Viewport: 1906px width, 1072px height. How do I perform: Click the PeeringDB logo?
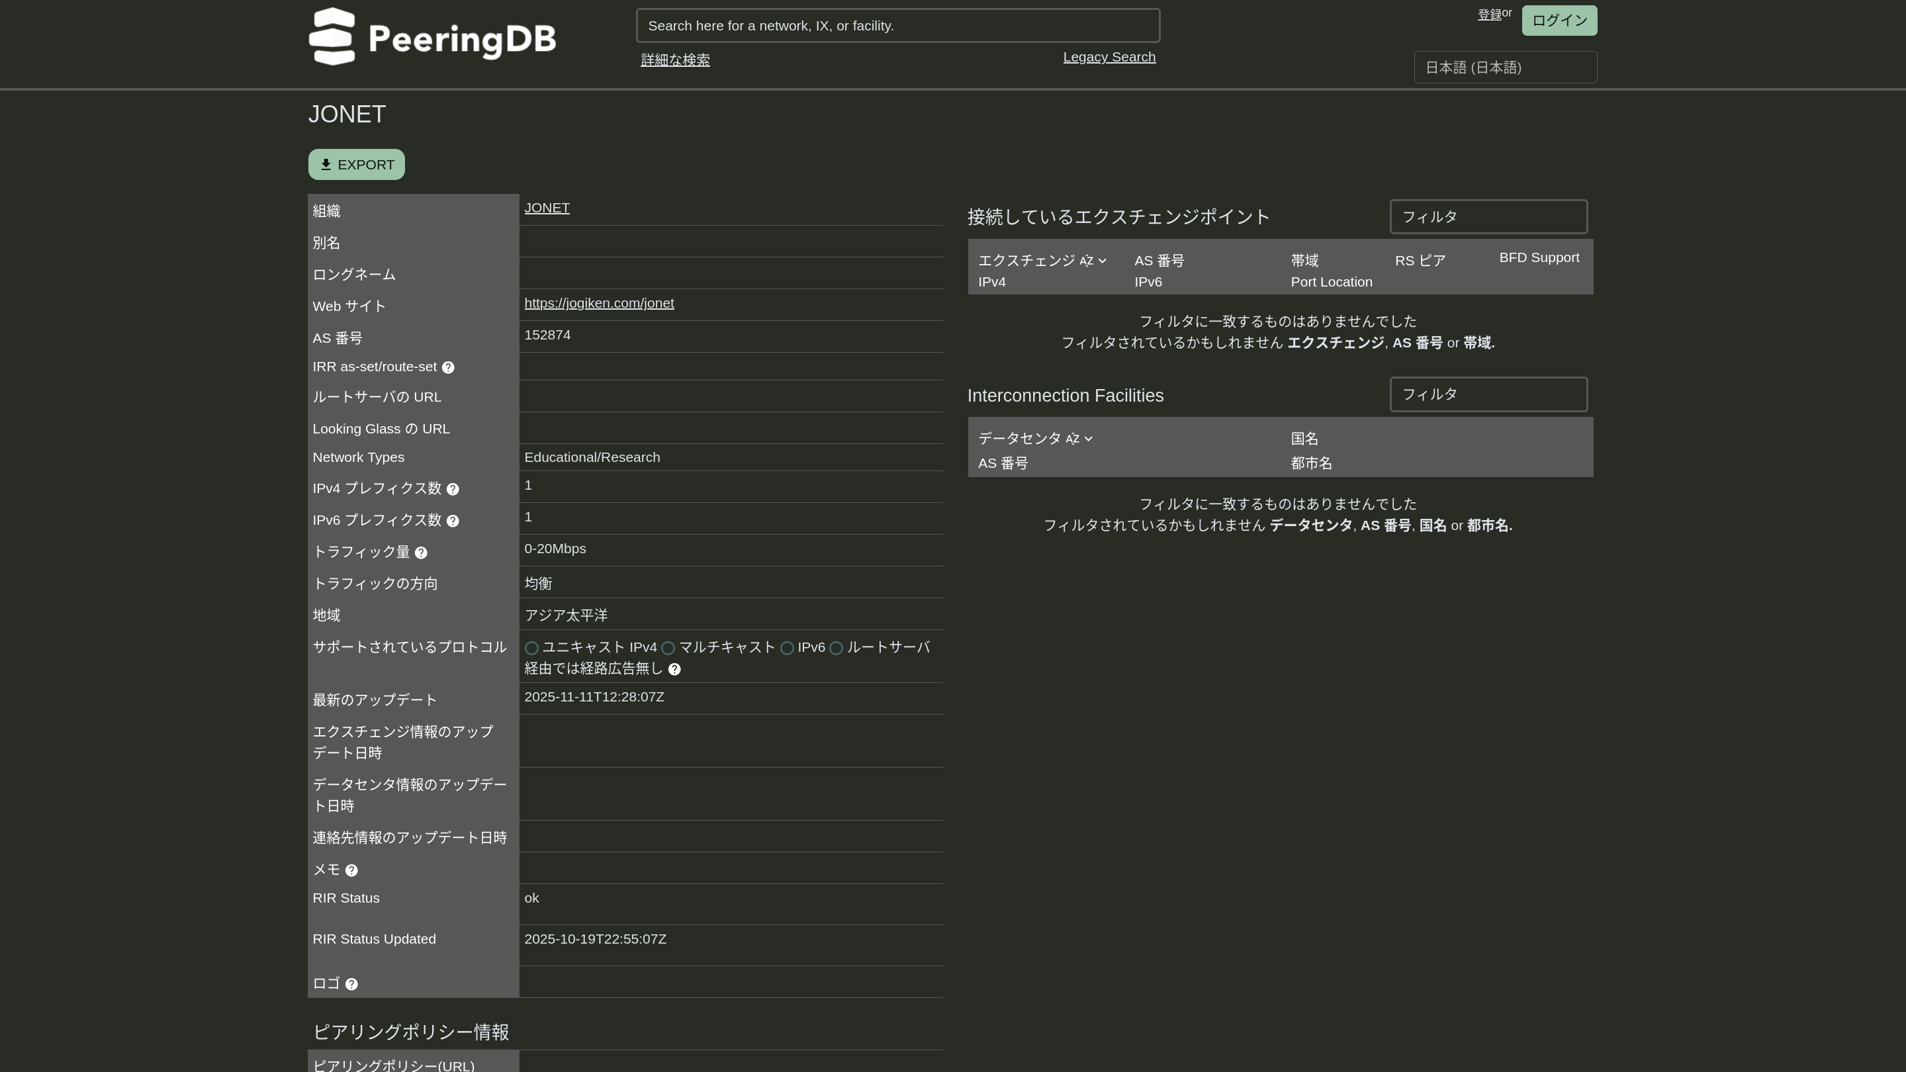coord(432,37)
